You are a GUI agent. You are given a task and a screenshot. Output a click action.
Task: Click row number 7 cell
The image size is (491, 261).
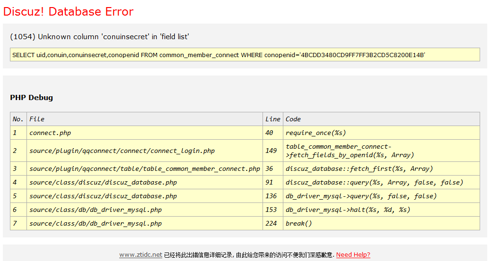click(18, 224)
